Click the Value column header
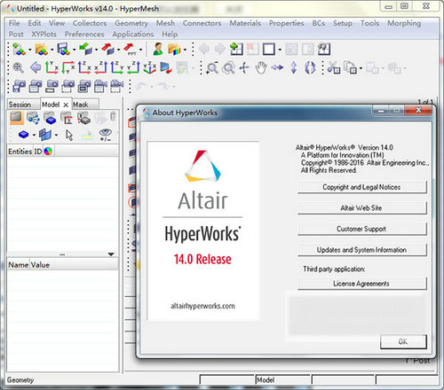Image resolution: width=444 pixels, height=390 pixels. click(x=40, y=265)
